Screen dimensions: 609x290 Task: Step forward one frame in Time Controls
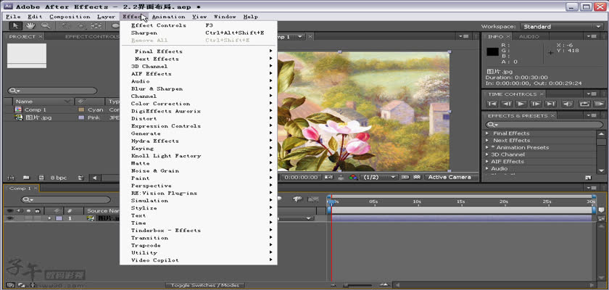[536, 104]
